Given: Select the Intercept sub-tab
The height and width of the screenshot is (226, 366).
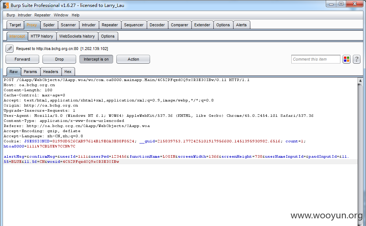Looking at the screenshot, I should (17, 36).
